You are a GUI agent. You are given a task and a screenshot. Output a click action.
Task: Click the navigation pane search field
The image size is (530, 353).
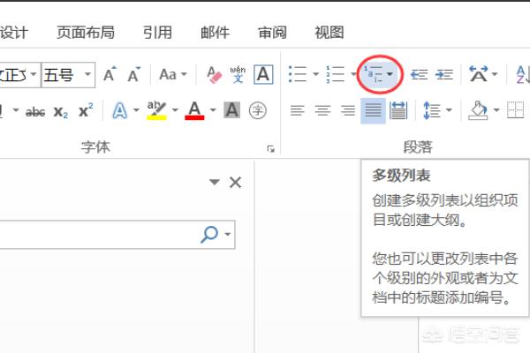point(97,234)
